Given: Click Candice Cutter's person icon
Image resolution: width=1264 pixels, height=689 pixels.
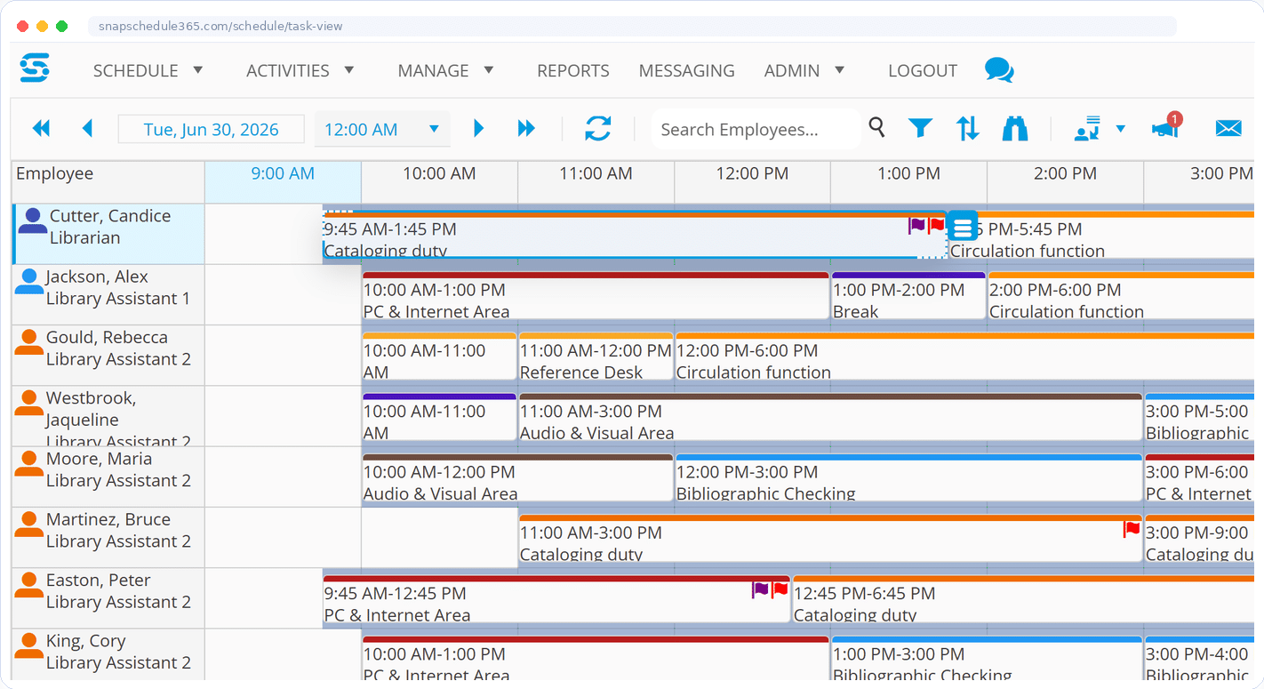Looking at the screenshot, I should [x=33, y=220].
